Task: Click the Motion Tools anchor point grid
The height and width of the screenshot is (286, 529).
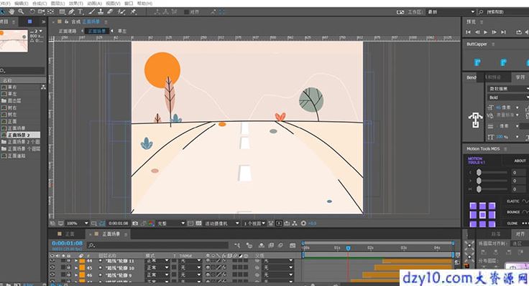Action: tap(482, 214)
